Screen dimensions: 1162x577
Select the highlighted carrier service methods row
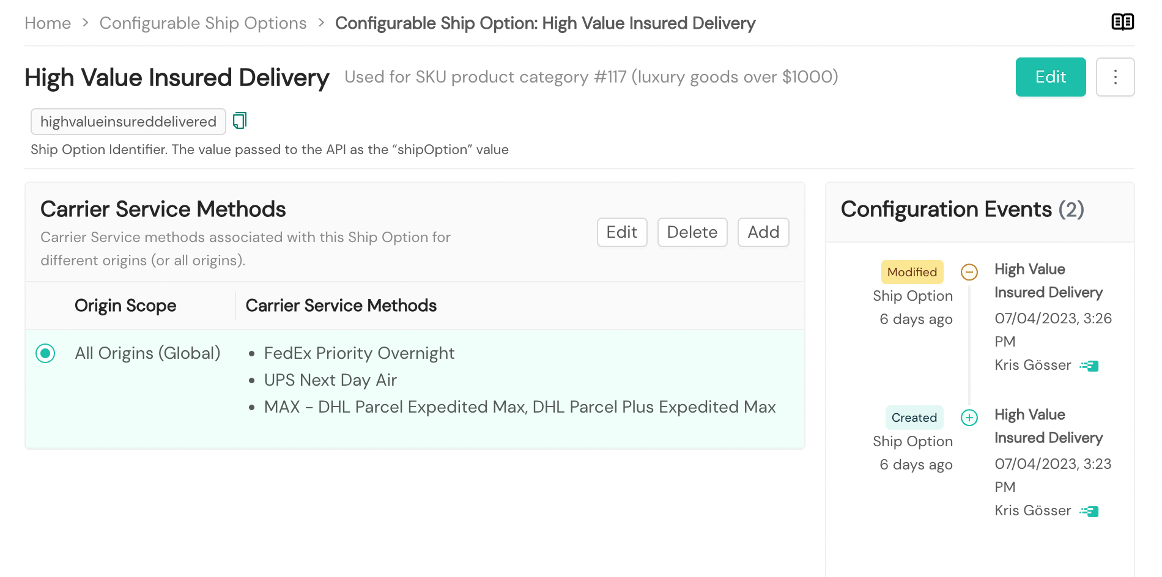pos(415,380)
